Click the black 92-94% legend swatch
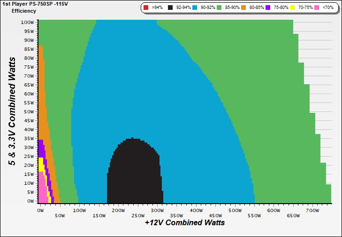 170,8
